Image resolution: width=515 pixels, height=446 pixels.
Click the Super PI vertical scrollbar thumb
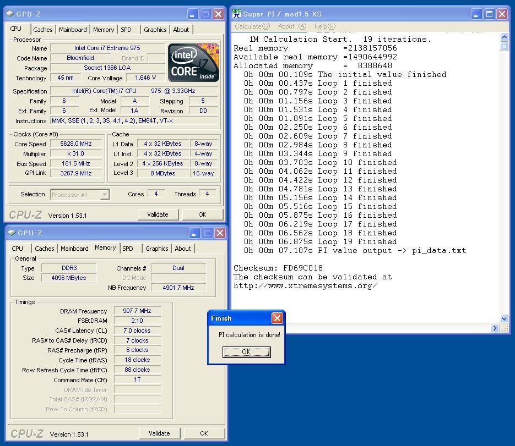[504, 47]
